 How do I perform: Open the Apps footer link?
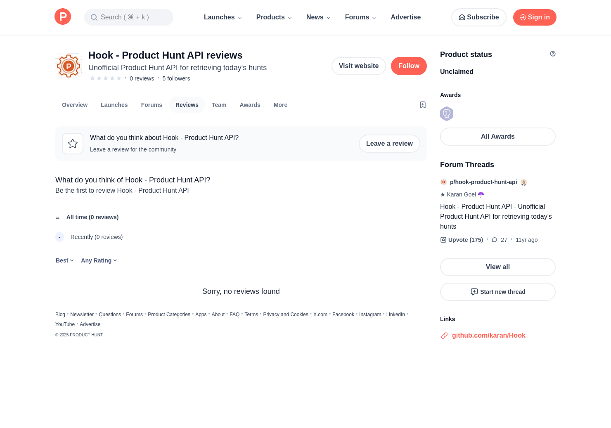(x=201, y=314)
